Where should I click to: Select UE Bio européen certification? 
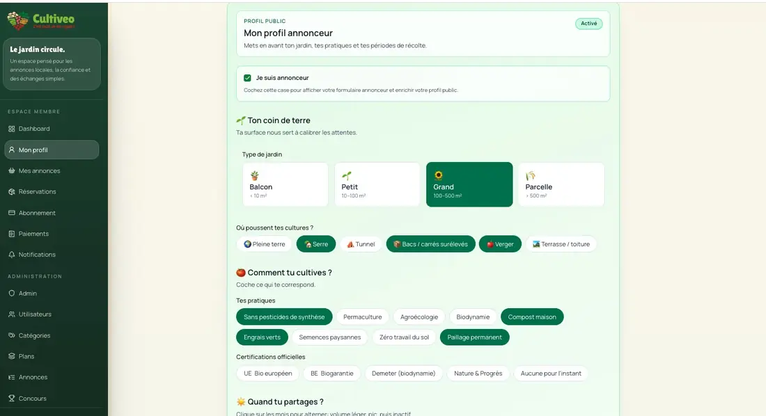[x=267, y=374]
